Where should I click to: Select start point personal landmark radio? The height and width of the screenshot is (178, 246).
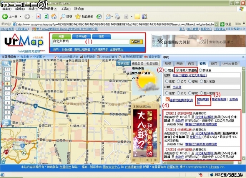tap(201, 81)
